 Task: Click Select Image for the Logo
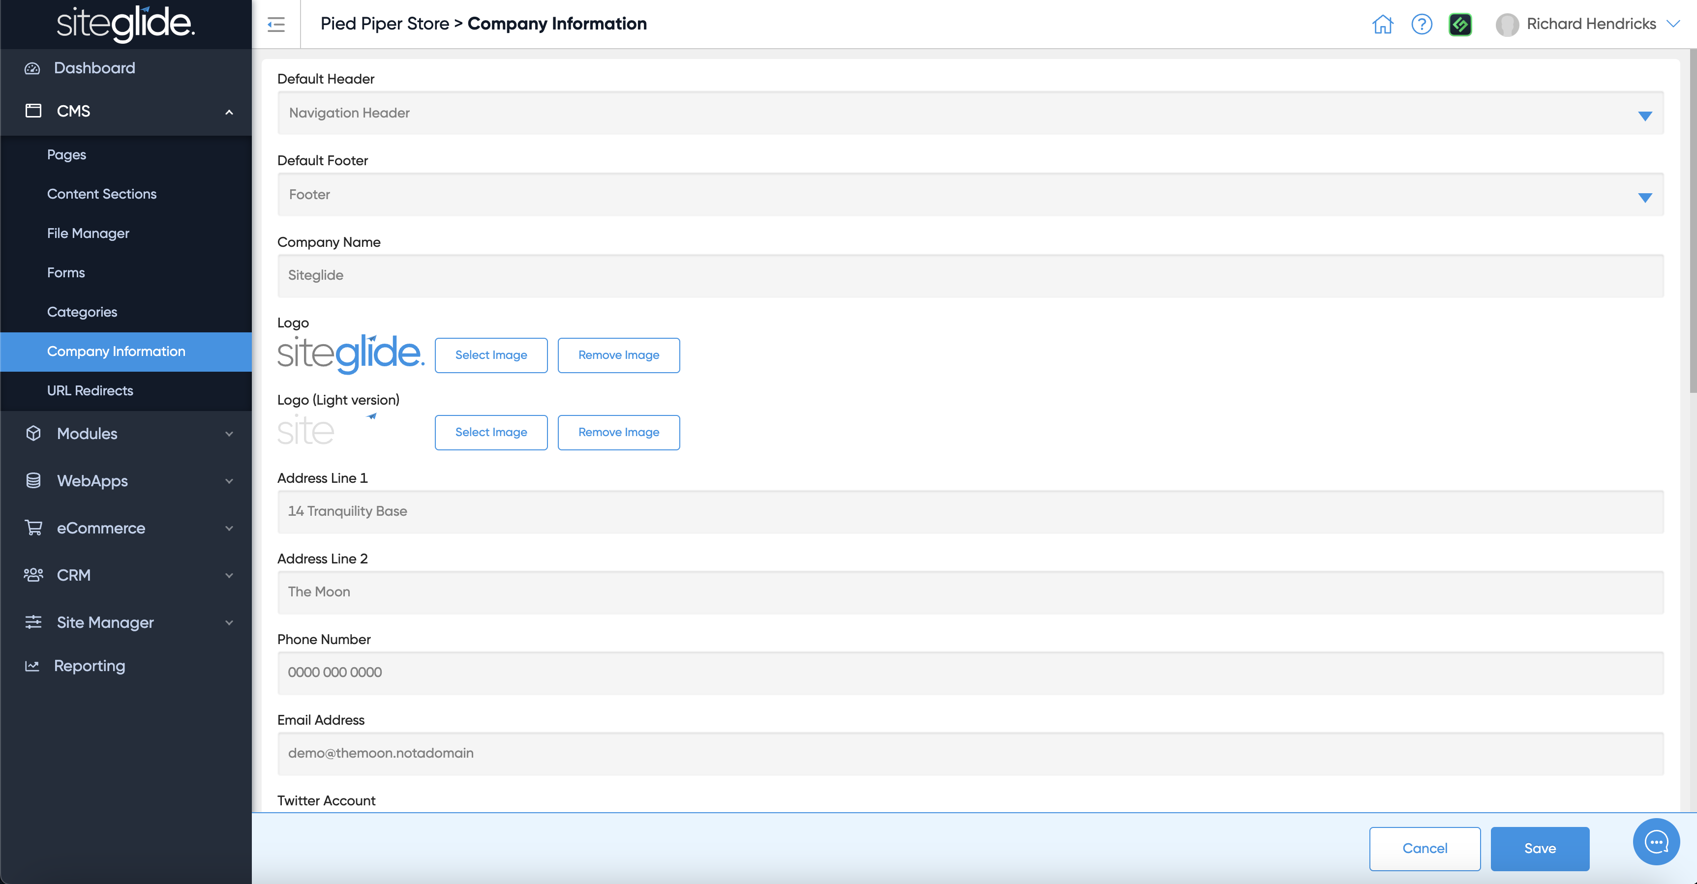tap(491, 355)
